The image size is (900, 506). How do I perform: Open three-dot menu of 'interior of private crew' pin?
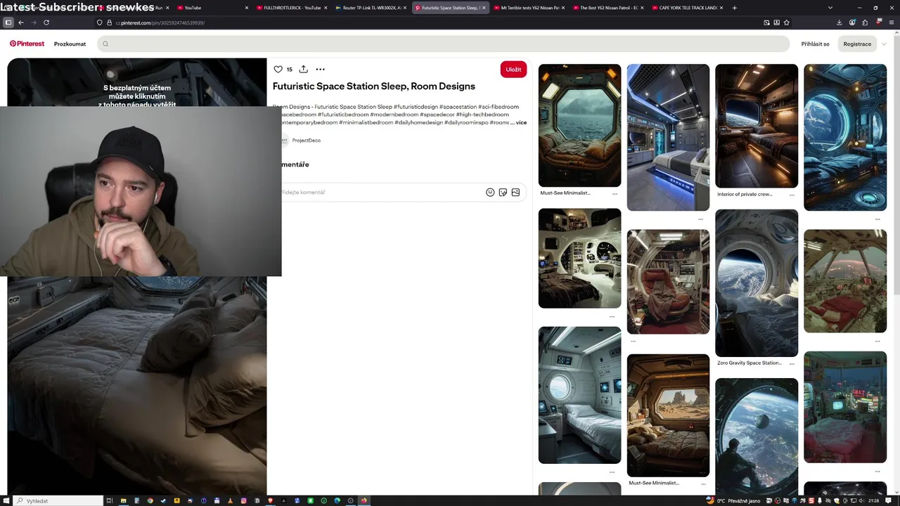(792, 195)
